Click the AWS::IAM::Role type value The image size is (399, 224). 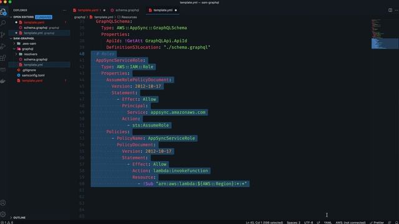pos(135,67)
